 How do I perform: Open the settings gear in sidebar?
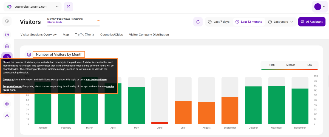pos(7,104)
